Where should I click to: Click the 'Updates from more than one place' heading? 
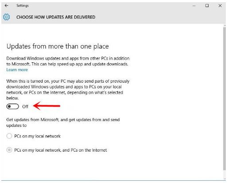tap(58, 46)
